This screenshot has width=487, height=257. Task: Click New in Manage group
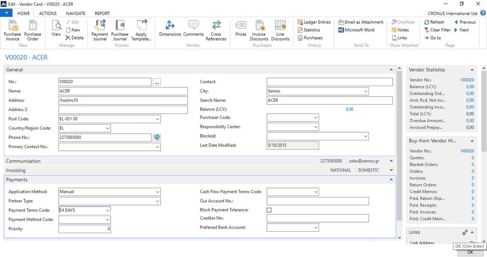click(x=73, y=30)
